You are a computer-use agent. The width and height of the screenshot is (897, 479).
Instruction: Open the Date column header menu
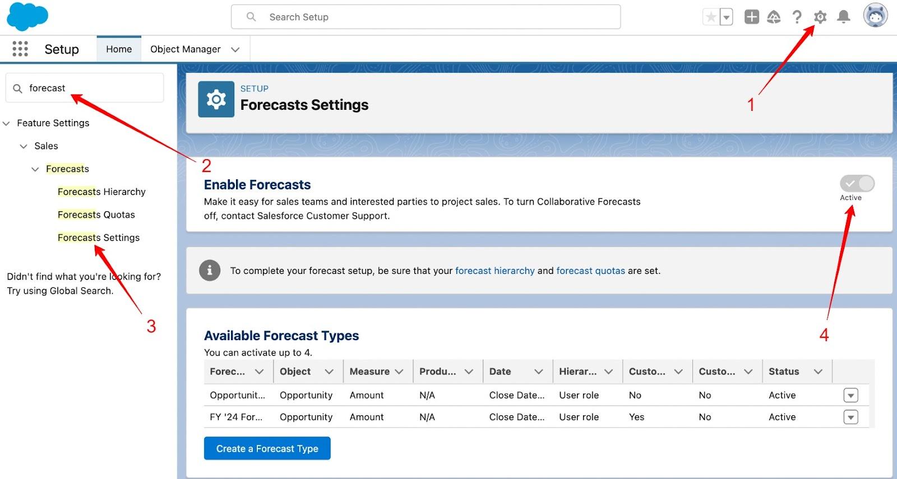(539, 371)
